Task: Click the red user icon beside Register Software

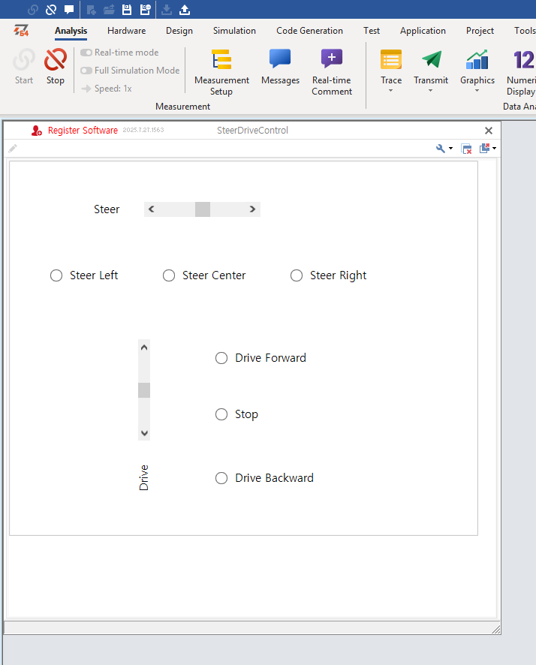Action: click(37, 131)
